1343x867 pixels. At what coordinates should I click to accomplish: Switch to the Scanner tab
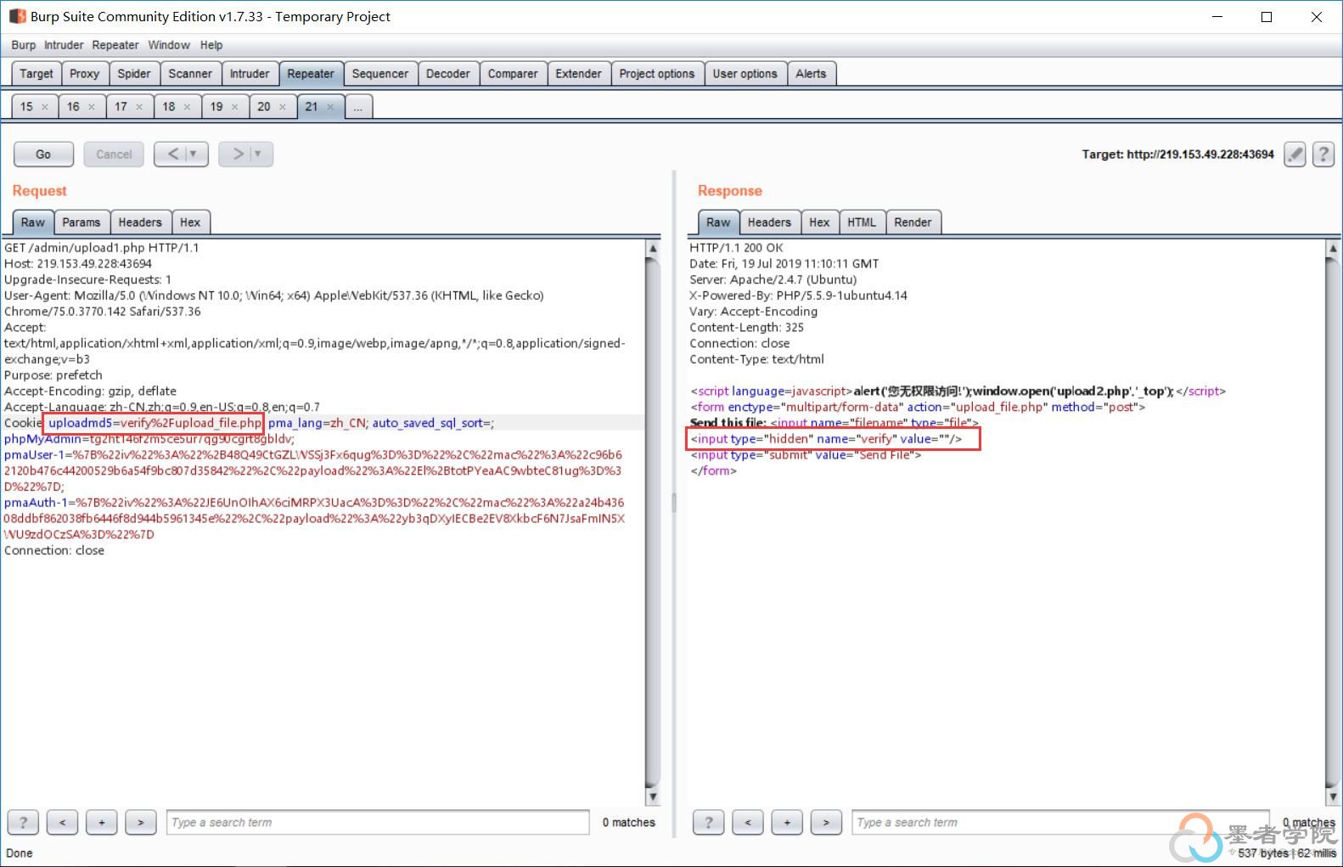click(190, 74)
